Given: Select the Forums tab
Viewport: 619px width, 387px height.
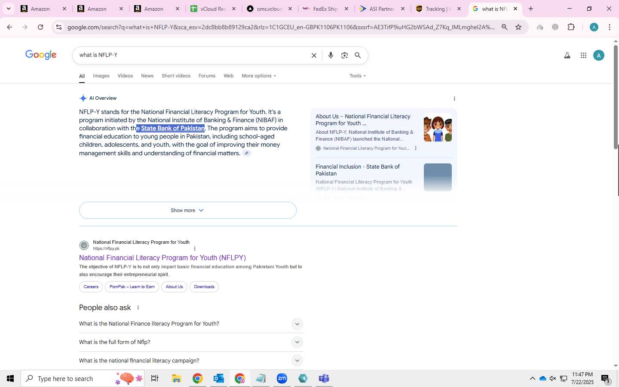Looking at the screenshot, I should coord(207,76).
